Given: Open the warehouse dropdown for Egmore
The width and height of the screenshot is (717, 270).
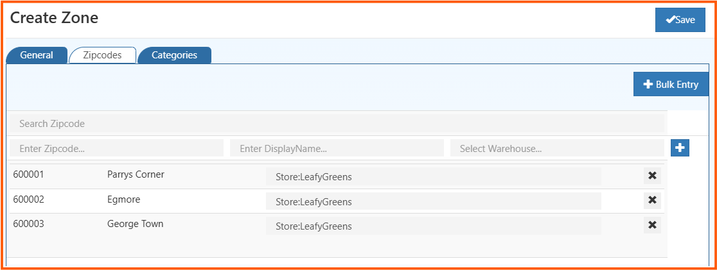Looking at the screenshot, I should click(x=434, y=201).
